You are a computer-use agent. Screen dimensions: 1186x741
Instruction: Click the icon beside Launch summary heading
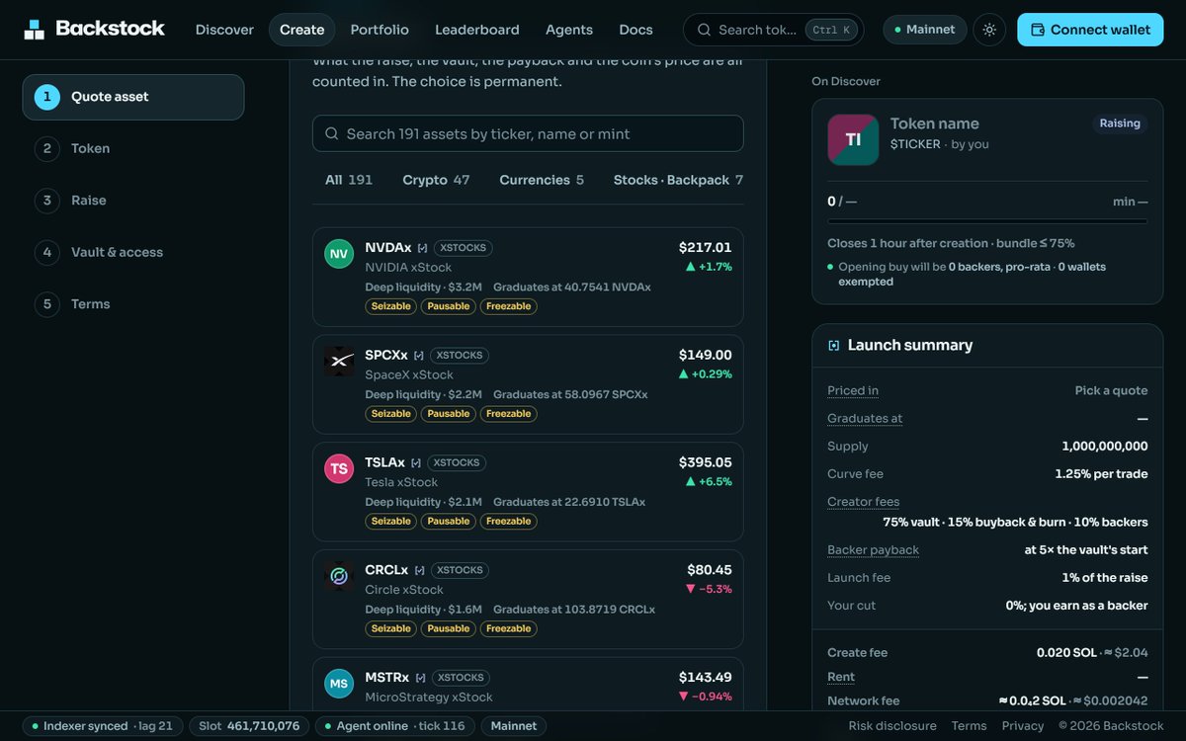click(x=834, y=346)
